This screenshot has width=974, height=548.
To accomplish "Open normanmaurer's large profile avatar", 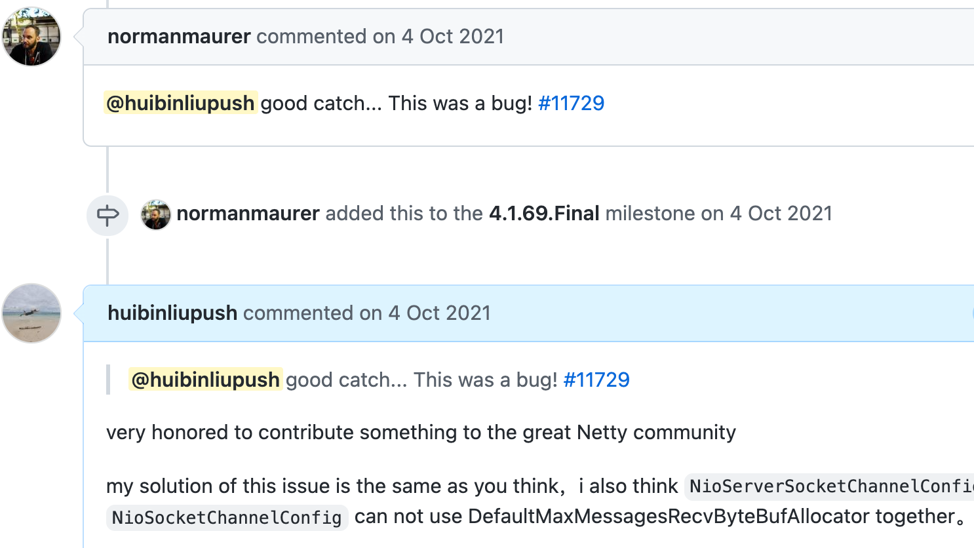I will pos(31,37).
